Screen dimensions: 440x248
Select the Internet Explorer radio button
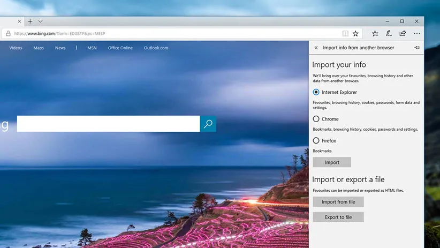tap(316, 92)
